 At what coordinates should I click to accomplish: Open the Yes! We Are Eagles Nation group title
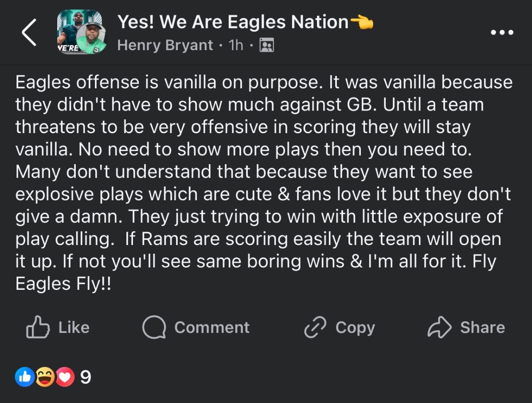point(232,22)
